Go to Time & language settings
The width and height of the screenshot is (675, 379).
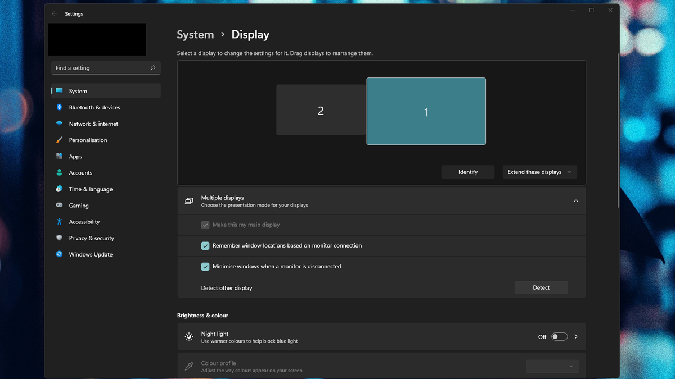tap(91, 189)
